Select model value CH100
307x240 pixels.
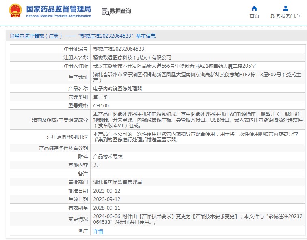(x=101, y=106)
